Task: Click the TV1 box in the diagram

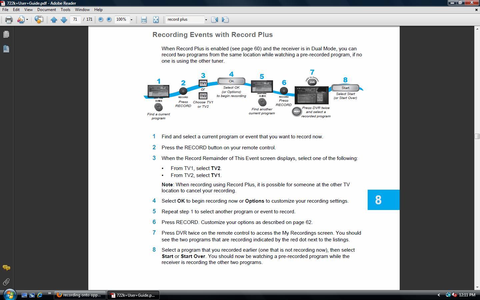Action: pyautogui.click(x=203, y=83)
